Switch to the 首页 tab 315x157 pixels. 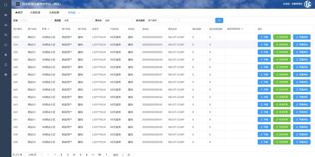click(19, 12)
